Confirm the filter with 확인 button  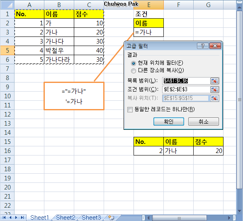[169, 121]
